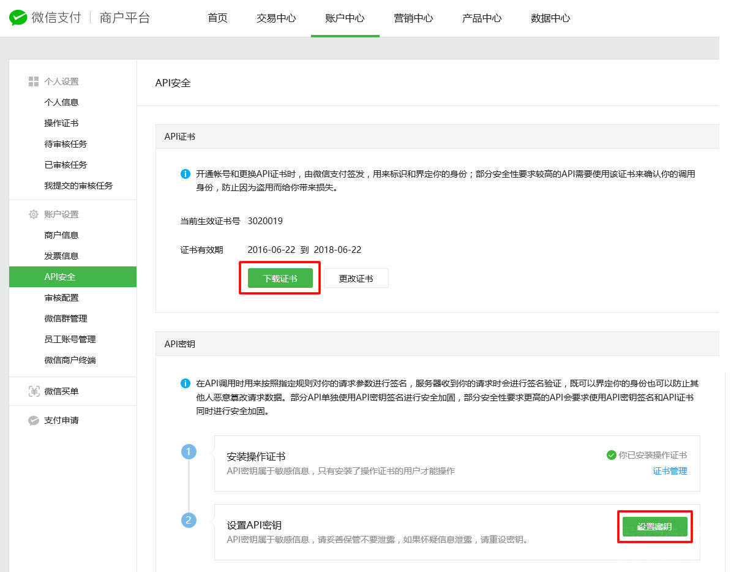Switch to the 营销中心 tab
Viewport: 731px width, 572px height.
point(413,18)
